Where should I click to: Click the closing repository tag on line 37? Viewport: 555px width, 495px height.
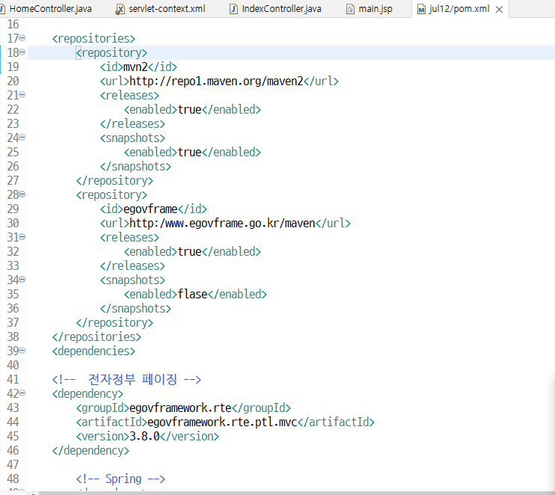pyautogui.click(x=114, y=323)
